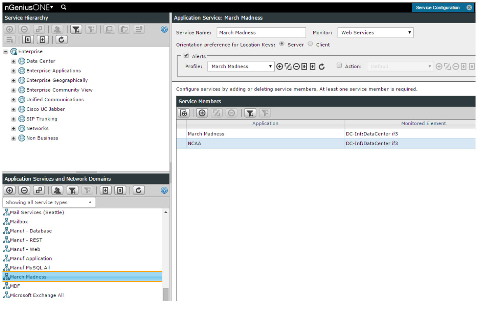The width and height of the screenshot is (485, 311).
Task: Click the first icon in Service Members toolbar
Action: point(184,113)
